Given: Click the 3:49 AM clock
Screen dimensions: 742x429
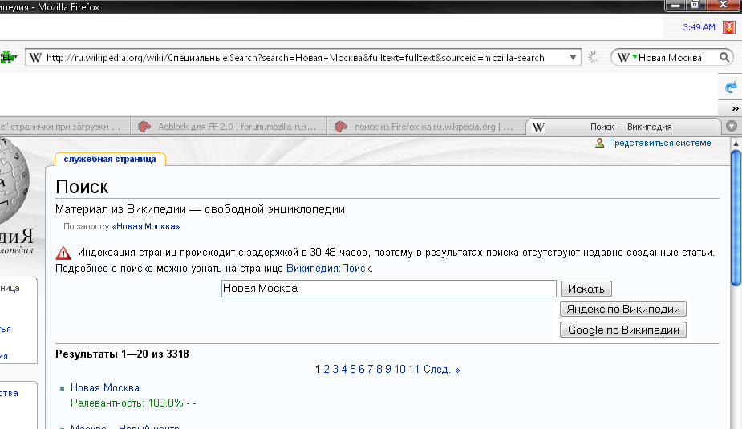Looking at the screenshot, I should tap(699, 27).
